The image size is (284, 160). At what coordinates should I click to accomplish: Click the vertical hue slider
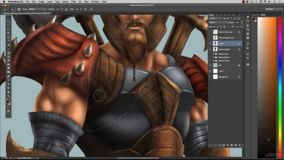point(280,88)
